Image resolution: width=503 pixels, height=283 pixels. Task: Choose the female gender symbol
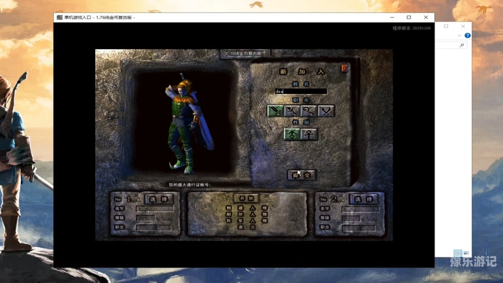(309, 134)
